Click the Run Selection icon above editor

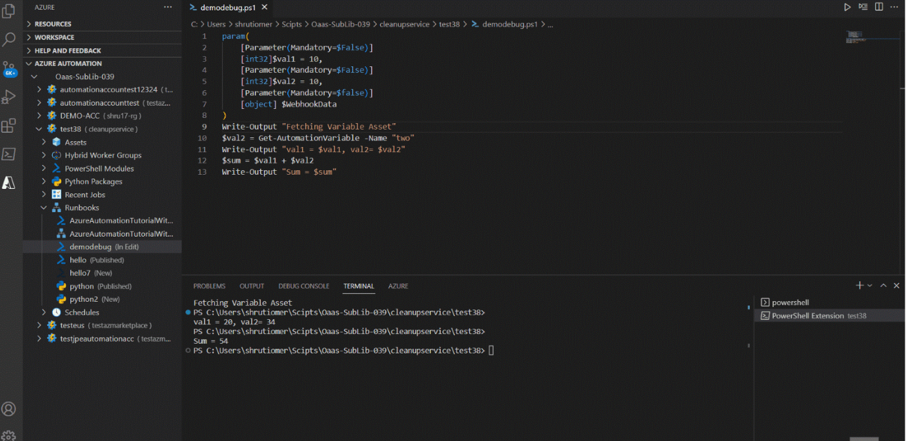(x=863, y=7)
